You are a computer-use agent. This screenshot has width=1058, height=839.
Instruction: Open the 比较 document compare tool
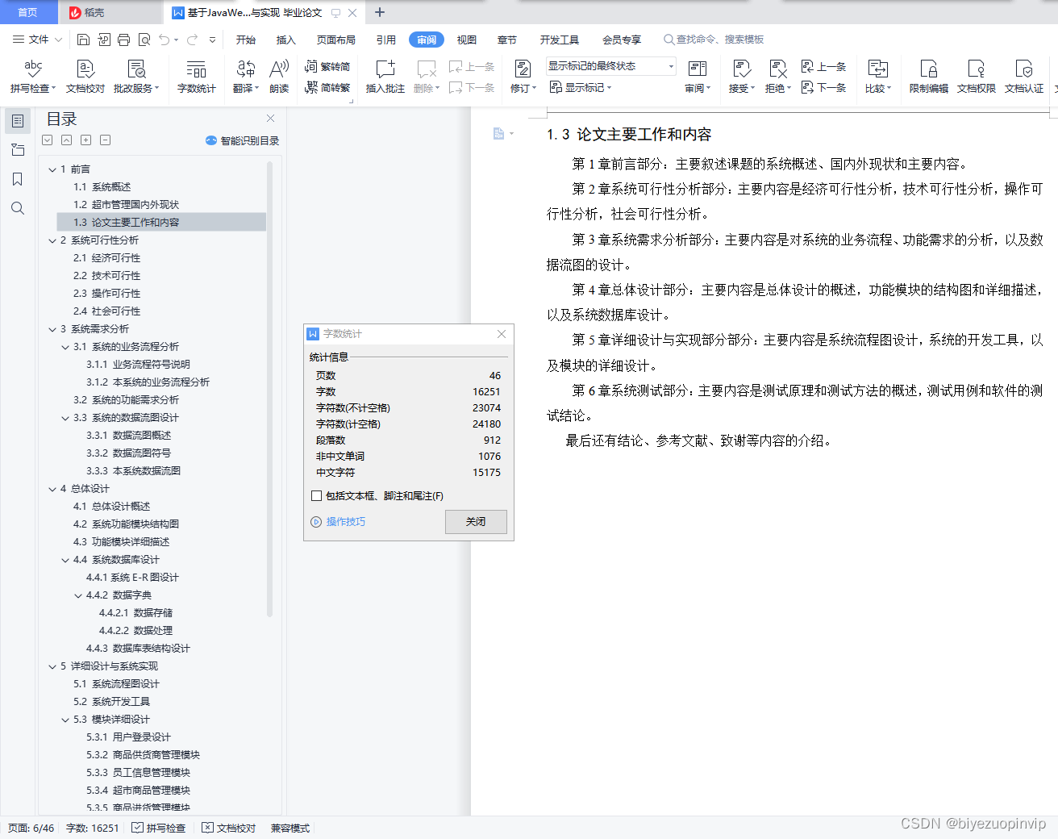(x=877, y=76)
